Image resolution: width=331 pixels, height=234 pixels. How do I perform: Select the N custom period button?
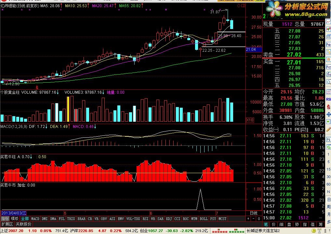(x=328, y=192)
